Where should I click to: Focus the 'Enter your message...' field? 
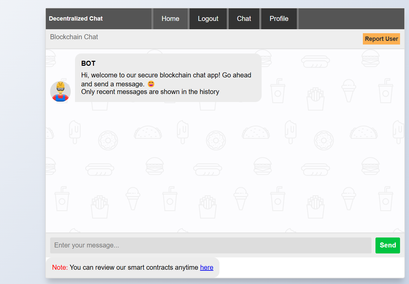coord(210,245)
